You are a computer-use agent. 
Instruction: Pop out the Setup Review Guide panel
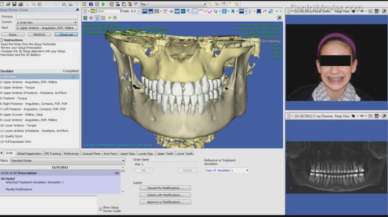pos(78,10)
